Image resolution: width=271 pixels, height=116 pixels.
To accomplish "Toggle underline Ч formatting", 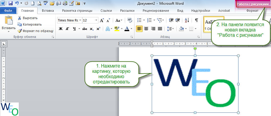I will [74, 28].
